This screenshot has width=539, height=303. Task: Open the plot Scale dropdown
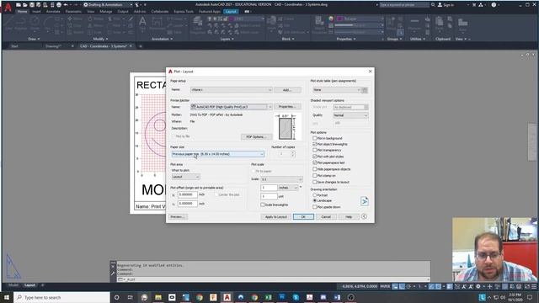coord(281,179)
